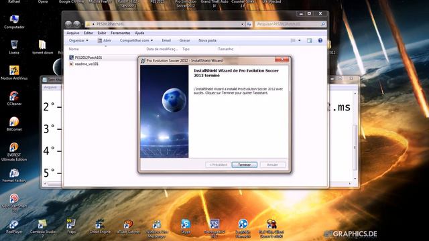Click Notepad scroll up arrow

coord(355,94)
